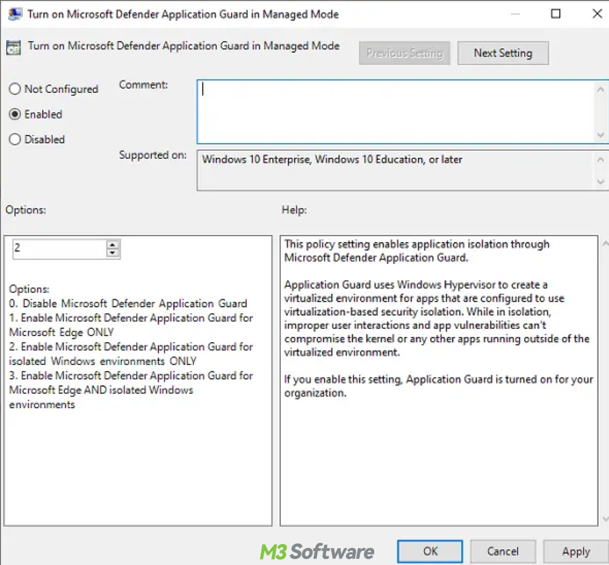Click the Help panel scroll up arrow
This screenshot has width=609, height=565.
(x=605, y=244)
